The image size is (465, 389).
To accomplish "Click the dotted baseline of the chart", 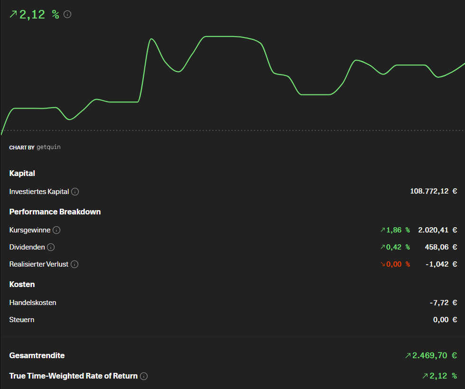I will (x=232, y=130).
